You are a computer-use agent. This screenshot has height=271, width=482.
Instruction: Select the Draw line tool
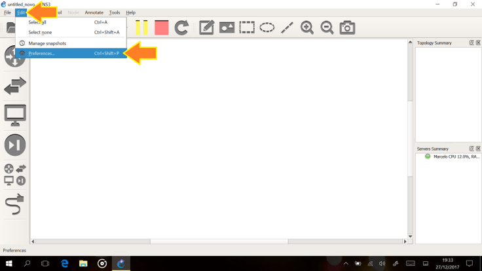pyautogui.click(x=287, y=27)
